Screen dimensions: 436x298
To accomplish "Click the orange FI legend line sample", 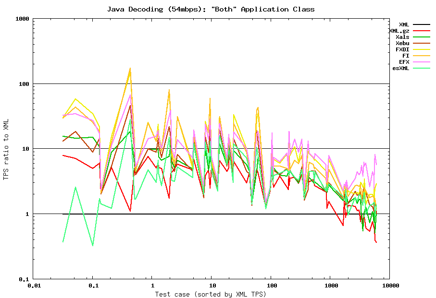I will (422, 56).
